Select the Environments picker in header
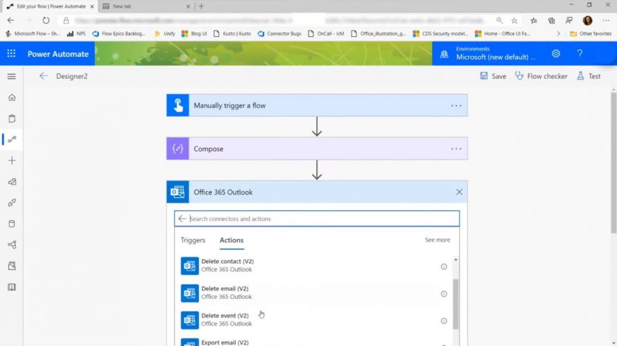Screen dimensions: 617x346 (x=488, y=53)
